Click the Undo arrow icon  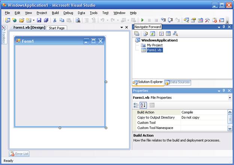[102, 20]
